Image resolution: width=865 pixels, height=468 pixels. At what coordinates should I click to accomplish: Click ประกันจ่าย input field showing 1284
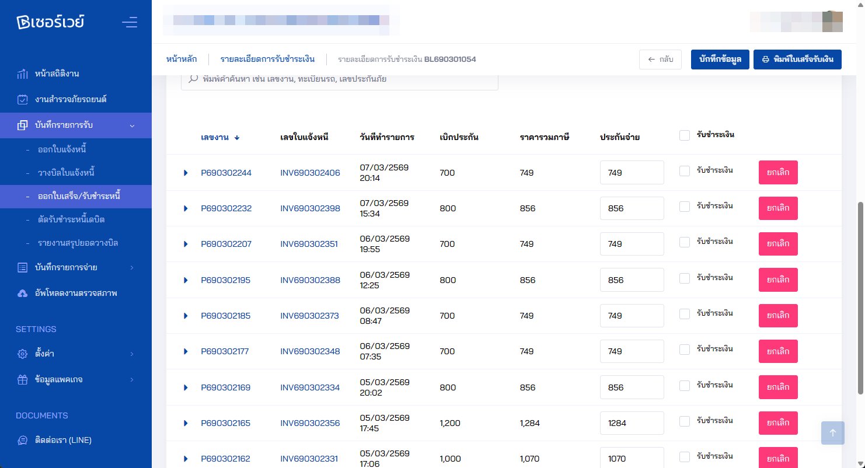point(632,423)
